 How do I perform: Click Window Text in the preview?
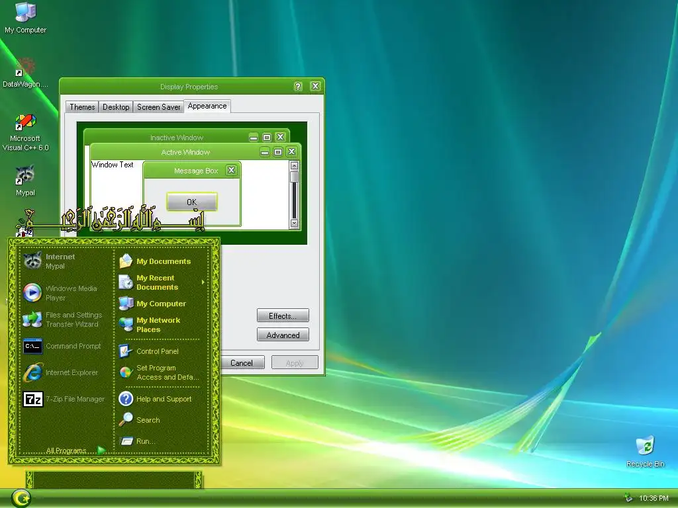click(x=113, y=165)
